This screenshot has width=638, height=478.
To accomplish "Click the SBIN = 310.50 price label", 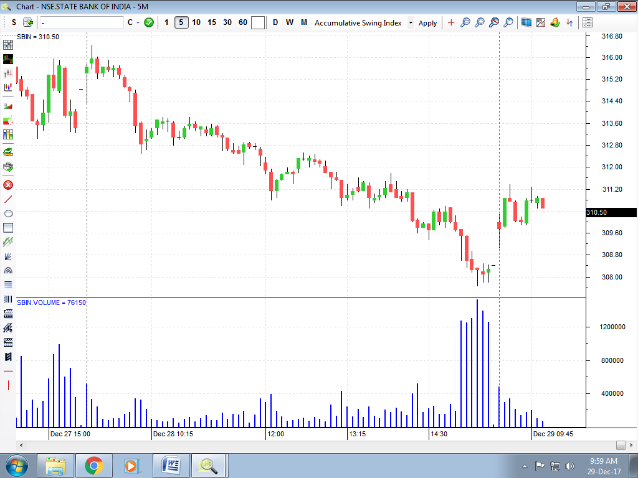I will pyautogui.click(x=38, y=37).
